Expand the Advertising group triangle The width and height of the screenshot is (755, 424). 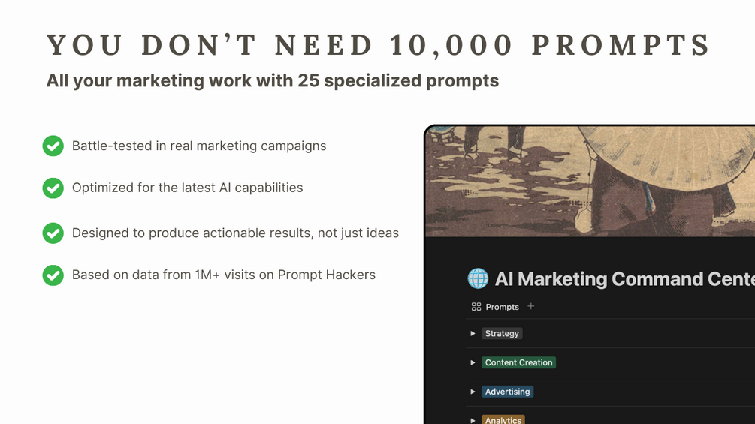click(473, 392)
